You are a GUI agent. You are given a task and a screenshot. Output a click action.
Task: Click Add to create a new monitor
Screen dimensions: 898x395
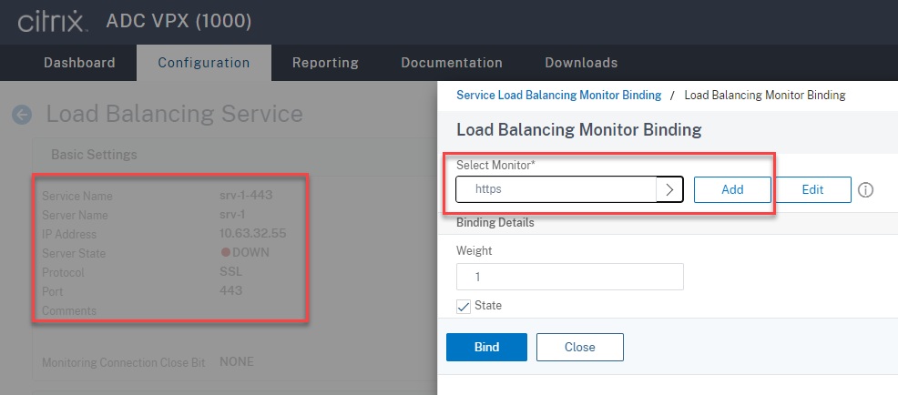[x=732, y=189]
